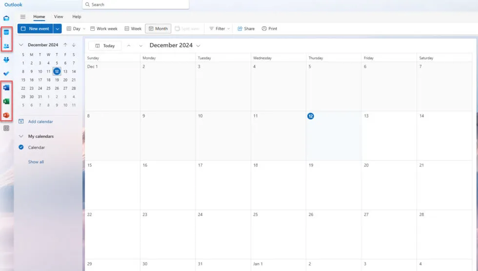Select the December 9 cell in month grid
This screenshot has height=271, width=478.
(x=168, y=136)
